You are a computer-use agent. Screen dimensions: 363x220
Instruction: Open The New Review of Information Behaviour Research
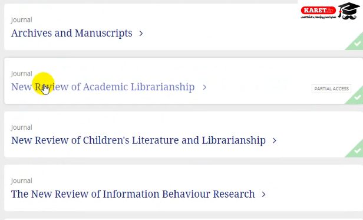[133, 194]
